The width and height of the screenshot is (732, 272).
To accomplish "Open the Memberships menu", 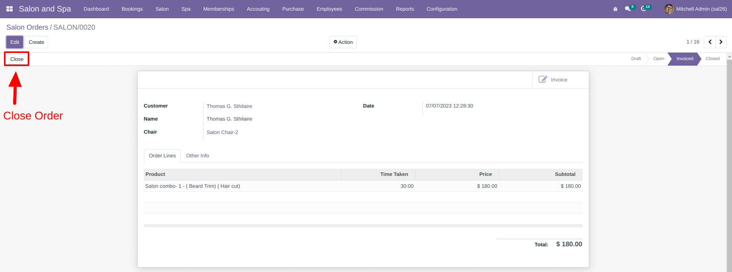I will [218, 9].
